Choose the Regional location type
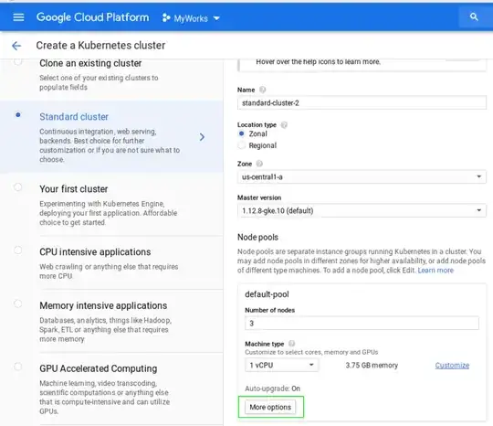The width and height of the screenshot is (493, 426). (x=241, y=145)
